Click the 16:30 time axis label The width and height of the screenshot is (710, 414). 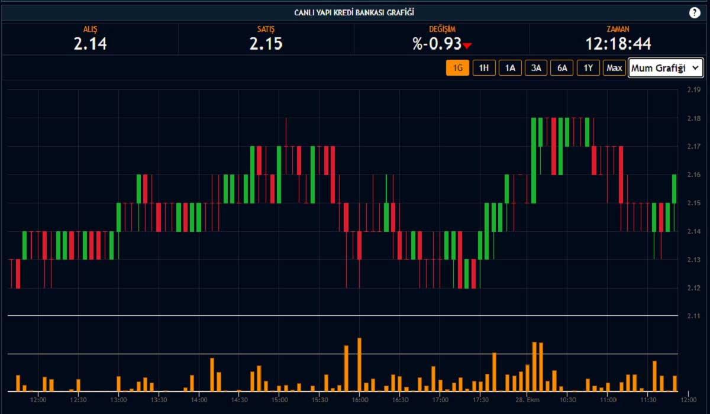400,400
